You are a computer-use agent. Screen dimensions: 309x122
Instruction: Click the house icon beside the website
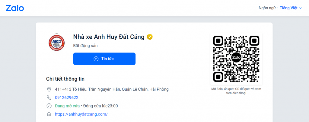tap(49, 114)
